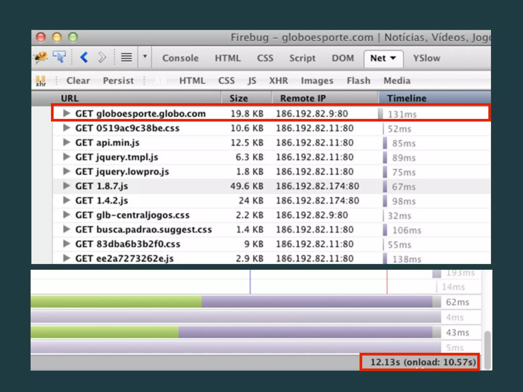Switch to the Console tab
The image size is (523, 392).
tap(180, 58)
